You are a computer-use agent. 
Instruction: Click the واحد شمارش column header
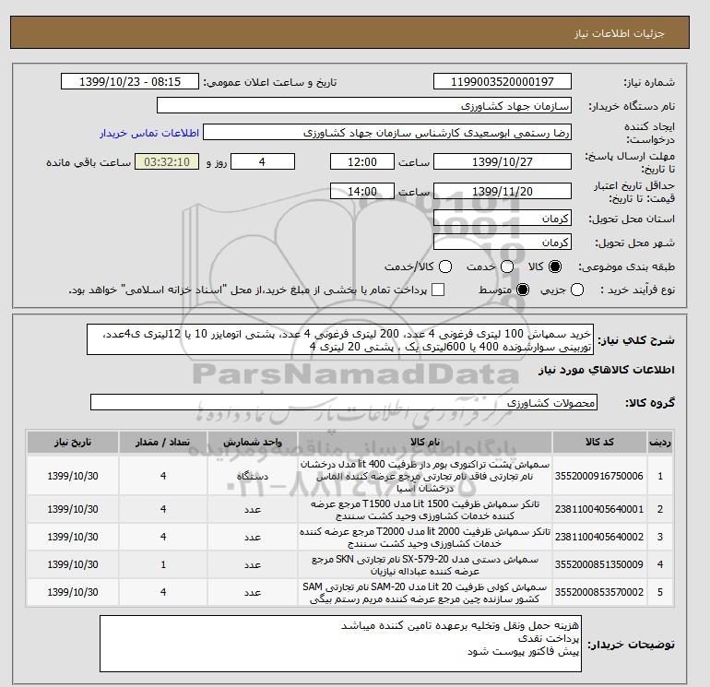[253, 442]
